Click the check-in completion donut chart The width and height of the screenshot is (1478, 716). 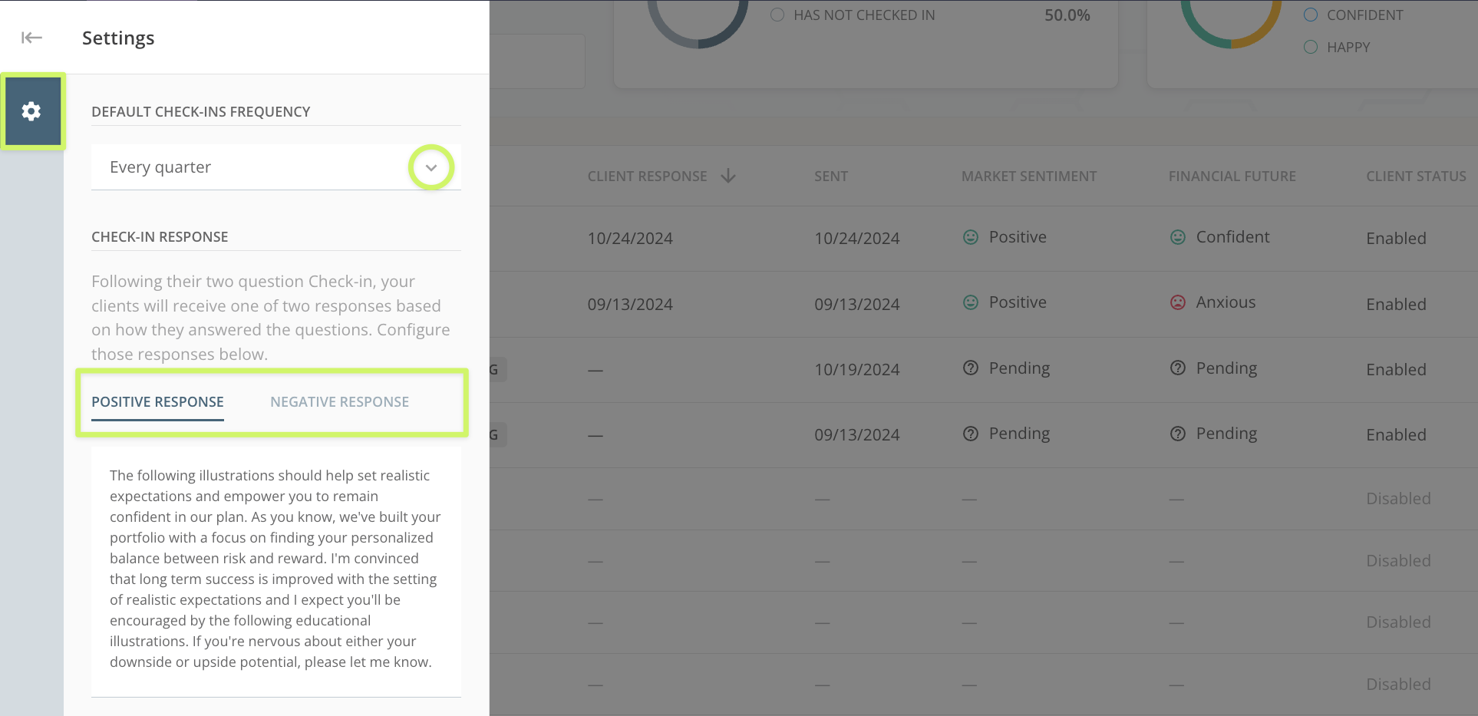[698, 23]
